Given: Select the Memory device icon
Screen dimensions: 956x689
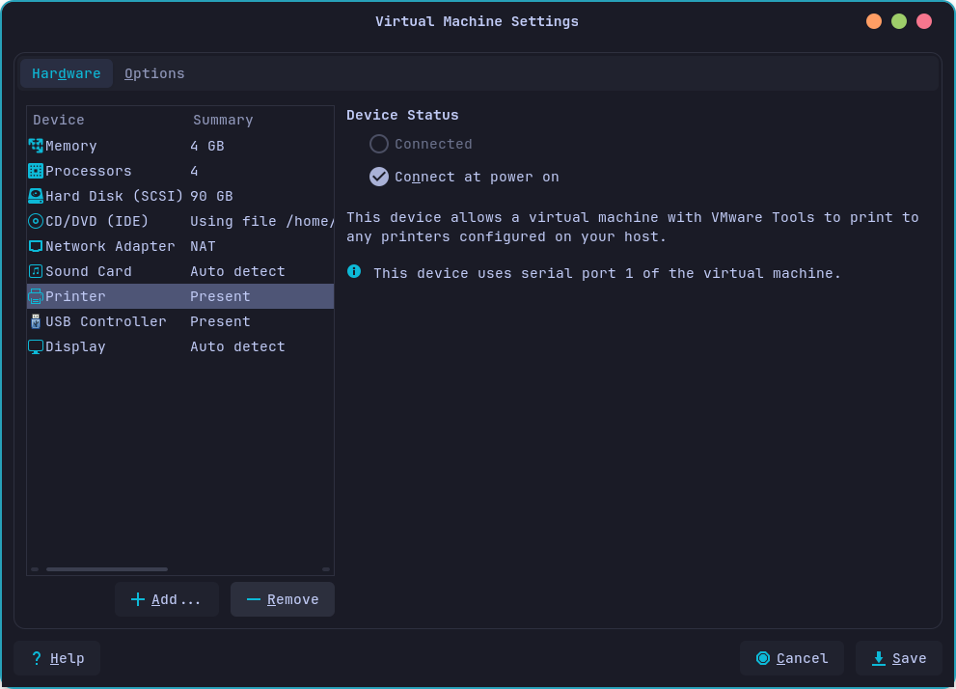Looking at the screenshot, I should click(37, 146).
